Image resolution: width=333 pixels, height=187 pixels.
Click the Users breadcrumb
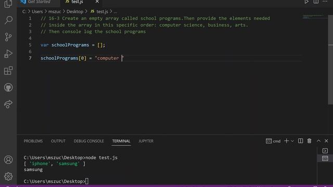coord(37,11)
